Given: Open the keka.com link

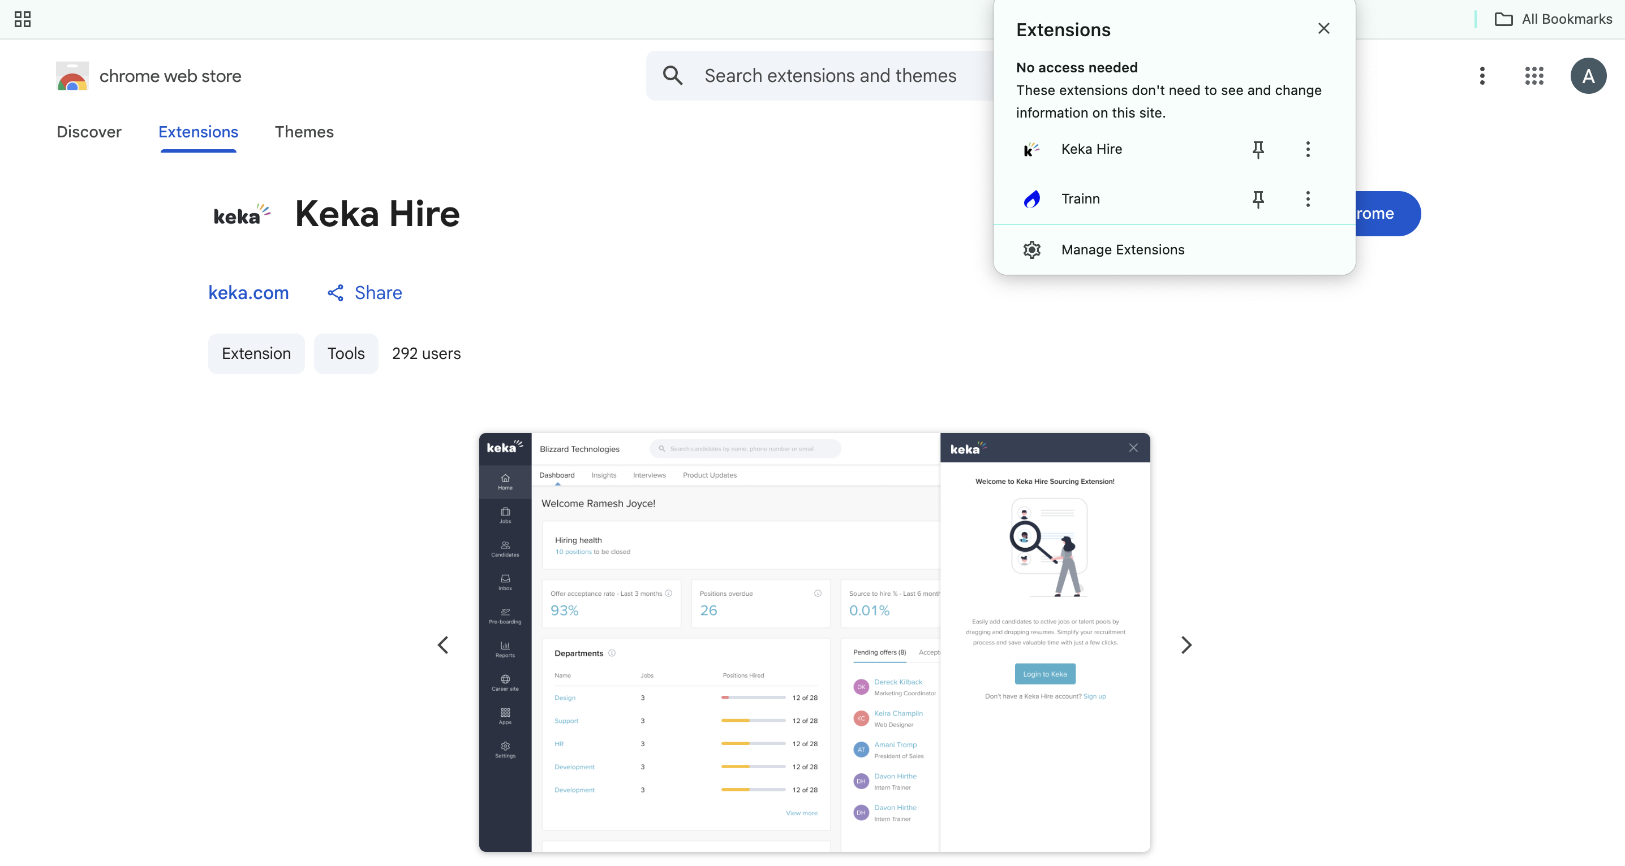Looking at the screenshot, I should [x=248, y=292].
